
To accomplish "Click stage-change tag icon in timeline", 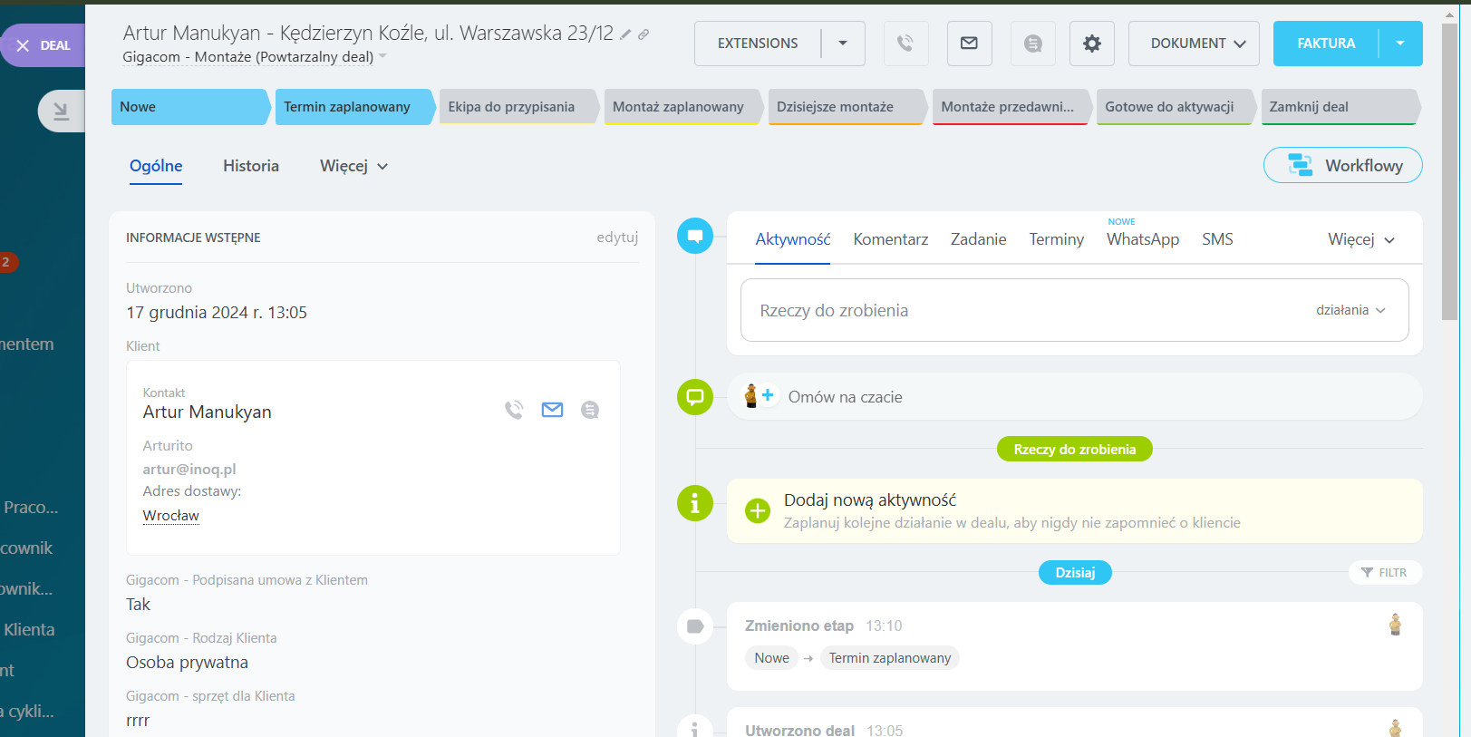I will tap(695, 626).
